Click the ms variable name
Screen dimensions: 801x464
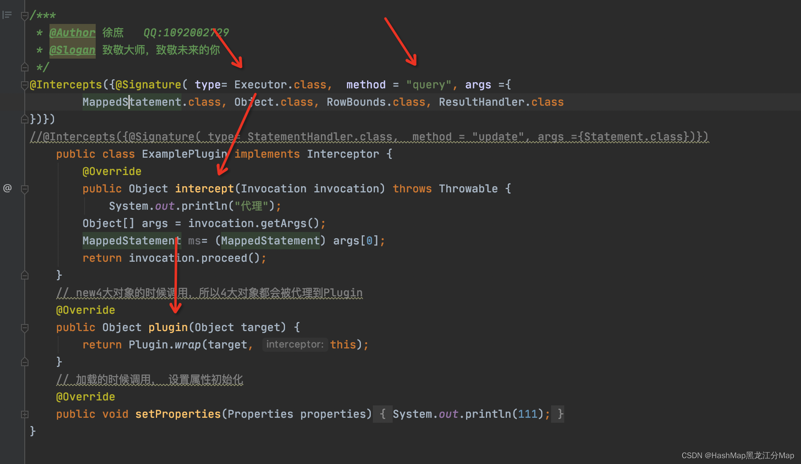point(194,241)
